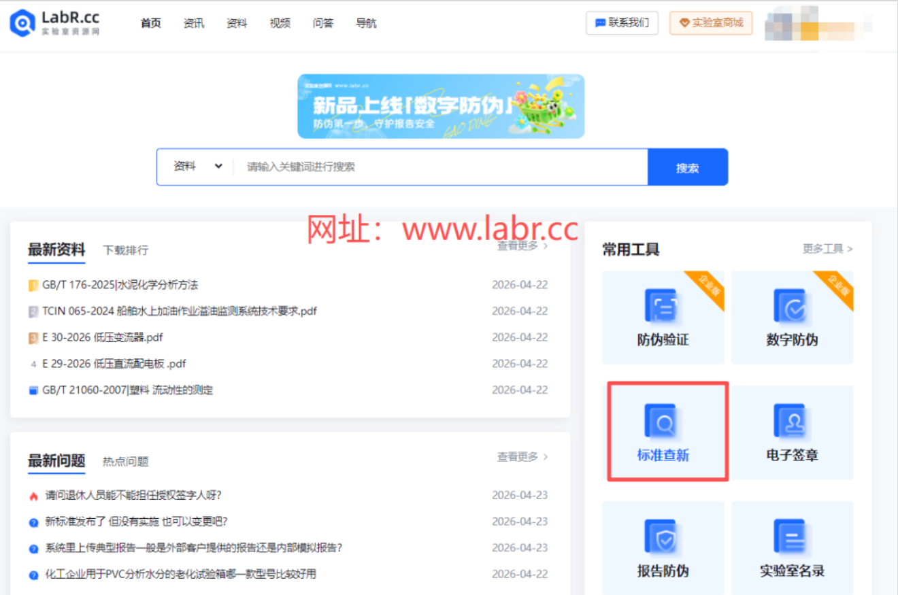The width and height of the screenshot is (898, 595).
Task: Click the 实验室商城 button
Action: pos(711,23)
